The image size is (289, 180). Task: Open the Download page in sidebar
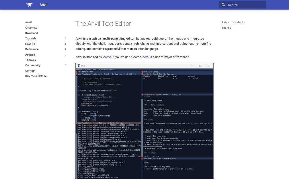pos(32,33)
